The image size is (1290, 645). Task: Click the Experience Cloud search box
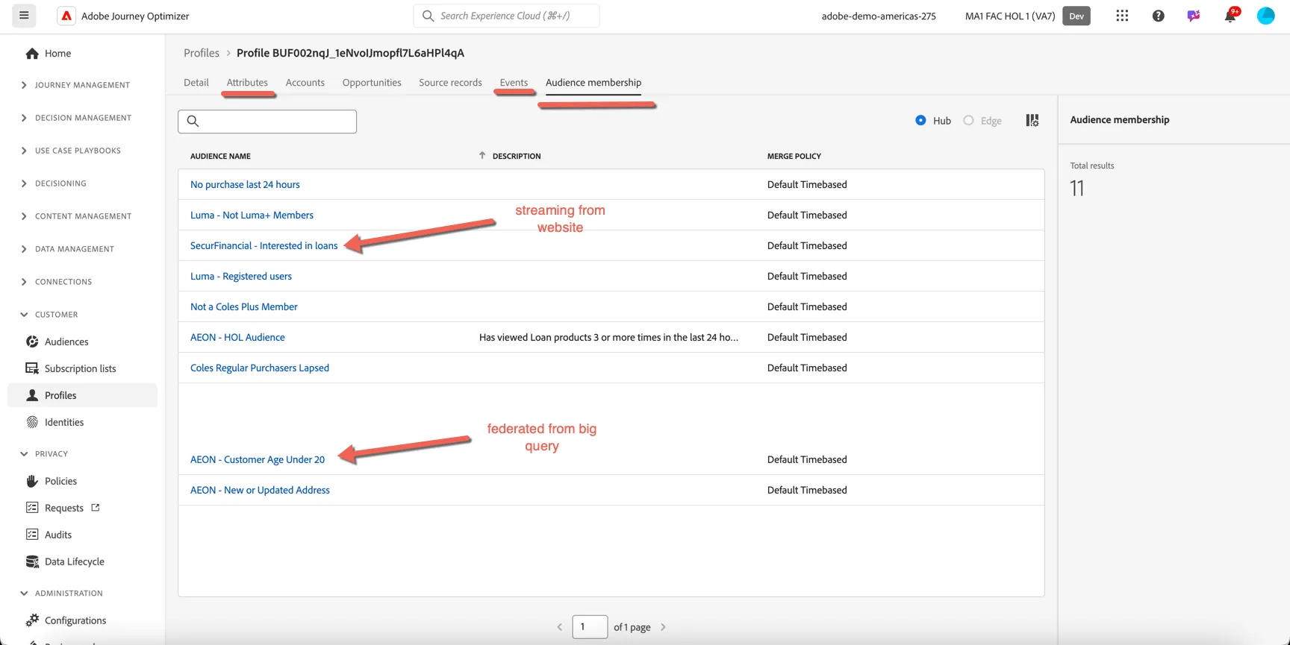[x=506, y=16]
